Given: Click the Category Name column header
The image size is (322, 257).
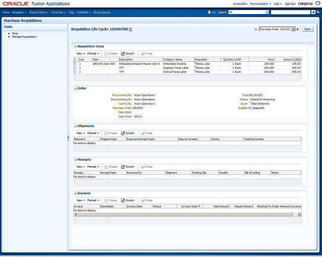Looking at the screenshot, I should [178, 59].
